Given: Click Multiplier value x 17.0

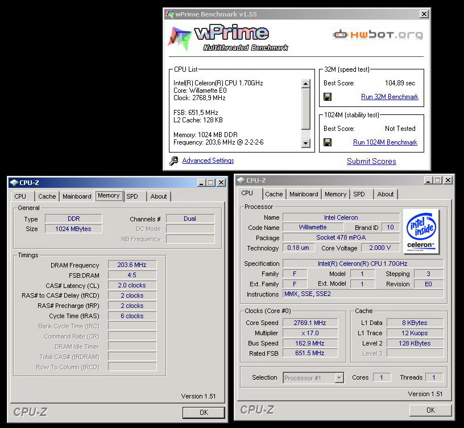Looking at the screenshot, I should click(x=310, y=333).
